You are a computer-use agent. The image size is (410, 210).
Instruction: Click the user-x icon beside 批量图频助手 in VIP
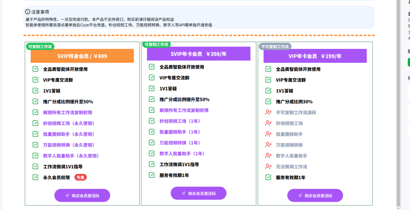coord(268,134)
